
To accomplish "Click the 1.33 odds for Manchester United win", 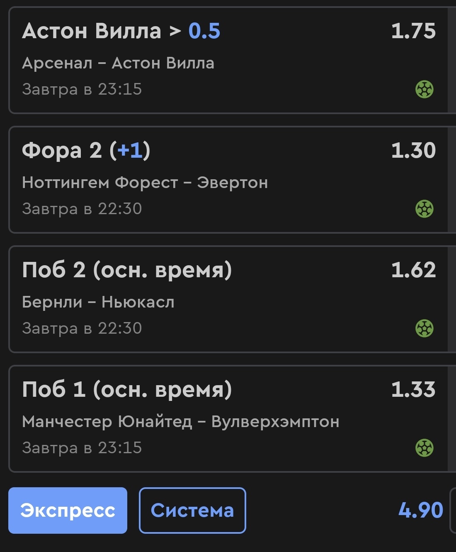I will point(413,389).
